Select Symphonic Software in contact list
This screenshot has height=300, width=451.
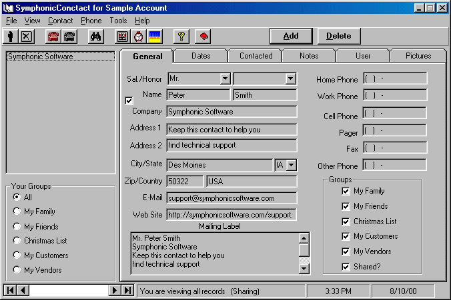coord(61,57)
